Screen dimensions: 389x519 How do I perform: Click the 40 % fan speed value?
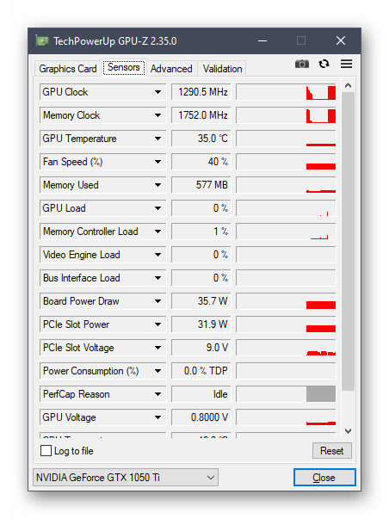tap(201, 162)
